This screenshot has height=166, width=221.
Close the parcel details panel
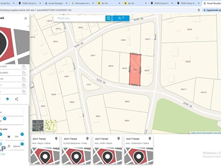(26, 18)
